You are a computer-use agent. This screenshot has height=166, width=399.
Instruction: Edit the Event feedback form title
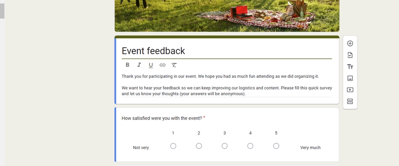pos(153,51)
